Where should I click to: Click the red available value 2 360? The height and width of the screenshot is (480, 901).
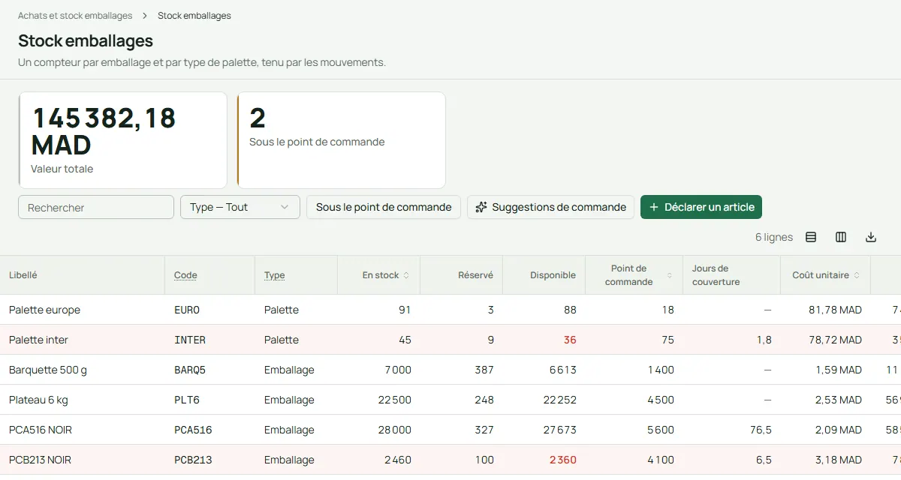tap(563, 460)
